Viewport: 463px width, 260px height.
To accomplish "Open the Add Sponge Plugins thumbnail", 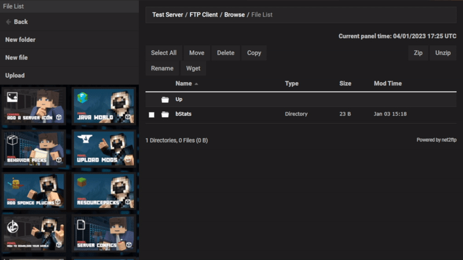I will [x=34, y=191].
